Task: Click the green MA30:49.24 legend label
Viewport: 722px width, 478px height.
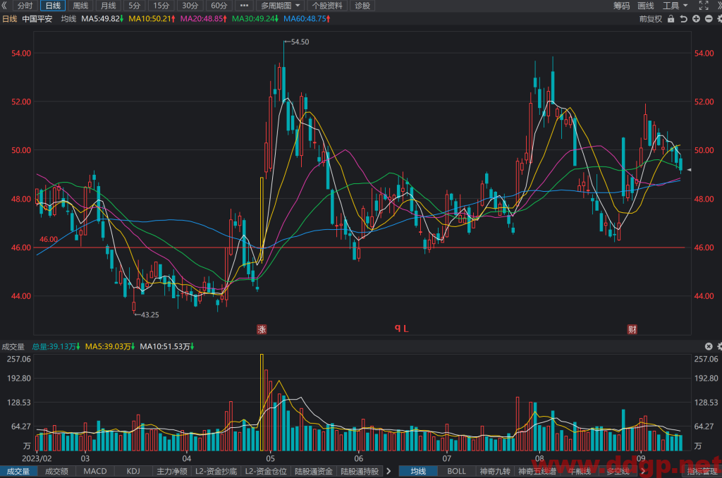Action: [255, 19]
